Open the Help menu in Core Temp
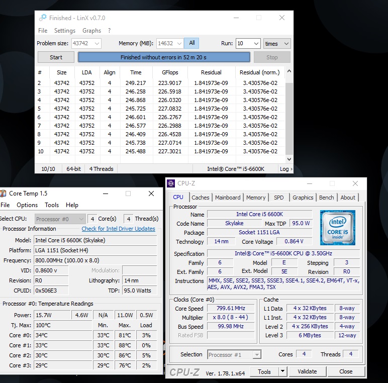 [x=72, y=205]
